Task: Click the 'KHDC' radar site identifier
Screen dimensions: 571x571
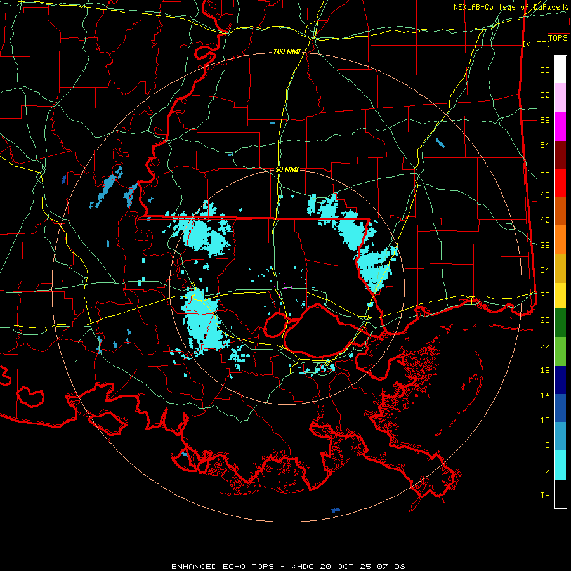Action: click(303, 567)
